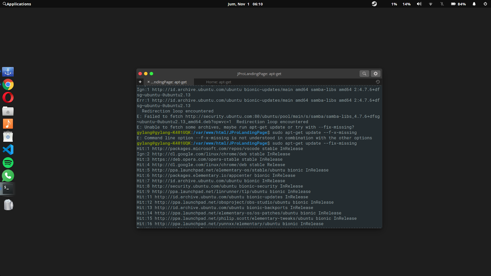Add a new terminal tab with plus
Screen dimensions: 491x276
140,82
